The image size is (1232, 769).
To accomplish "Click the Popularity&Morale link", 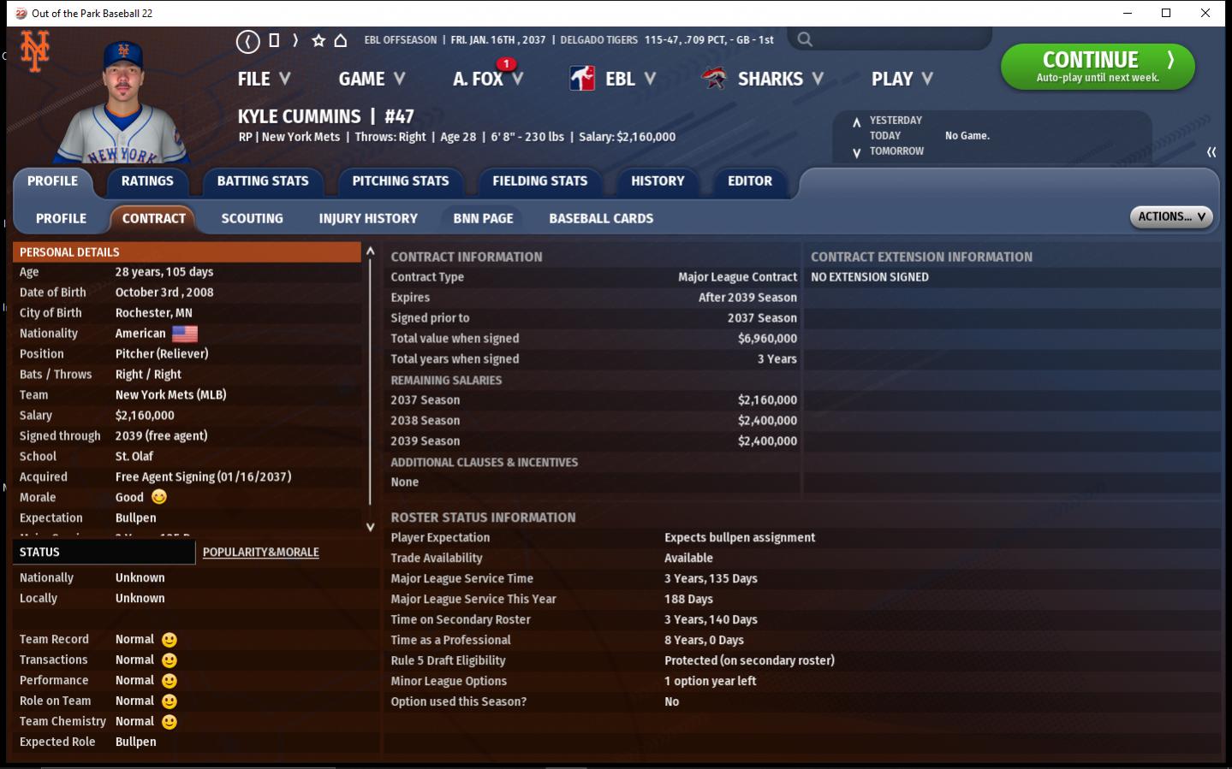I will (x=260, y=553).
